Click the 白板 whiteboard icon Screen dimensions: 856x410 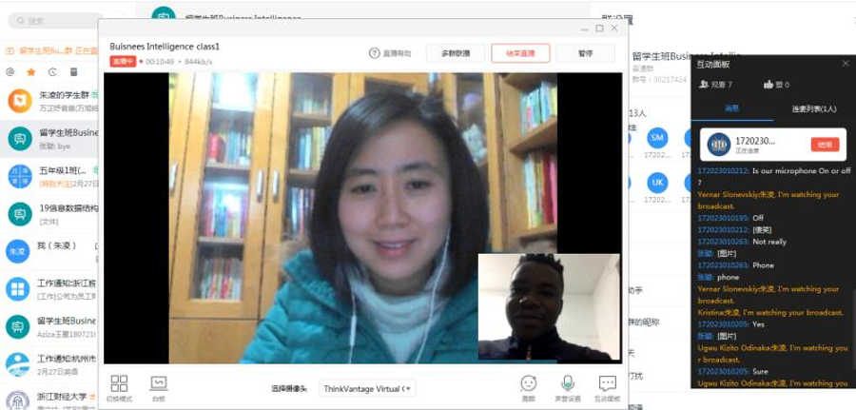click(x=159, y=383)
